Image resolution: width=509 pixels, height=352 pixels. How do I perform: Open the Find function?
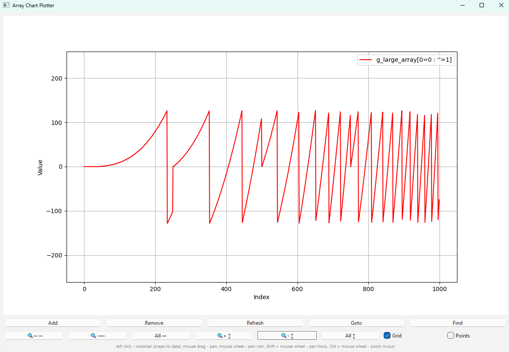pyautogui.click(x=457, y=323)
